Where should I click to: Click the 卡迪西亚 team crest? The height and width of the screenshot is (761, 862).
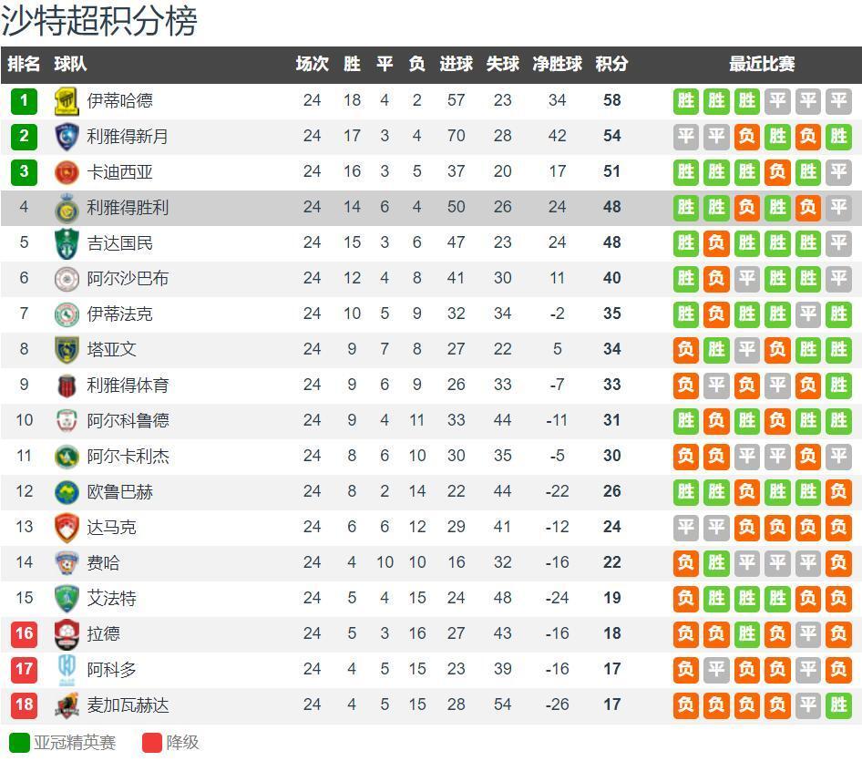tap(67, 171)
